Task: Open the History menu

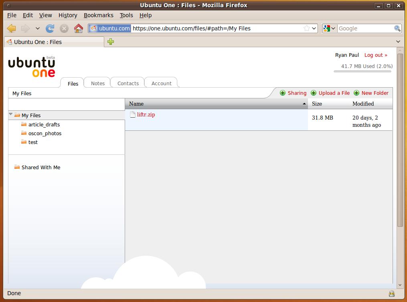Action: click(x=68, y=15)
